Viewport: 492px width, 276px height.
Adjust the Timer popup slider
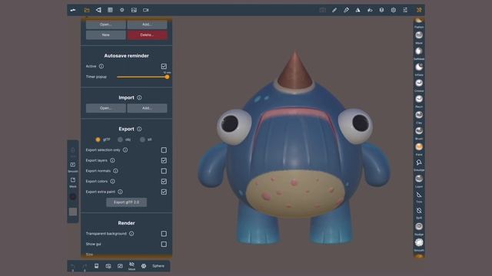coord(141,77)
